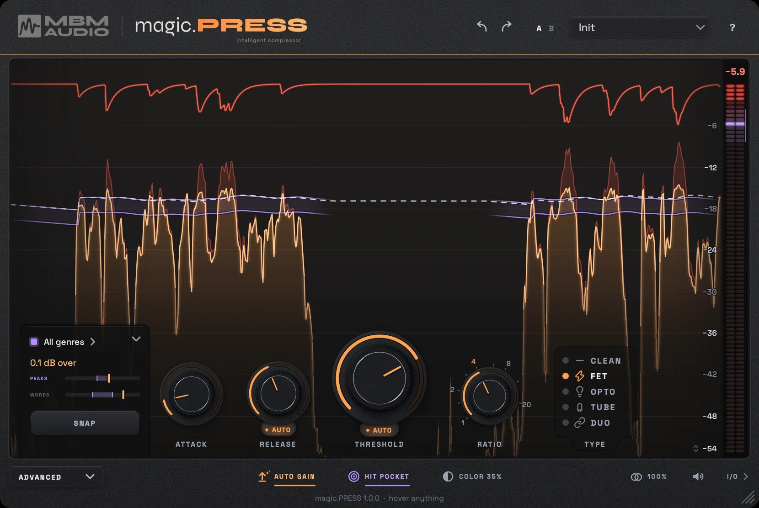Select the CLEAN compressor type
The image size is (759, 508).
[592, 360]
